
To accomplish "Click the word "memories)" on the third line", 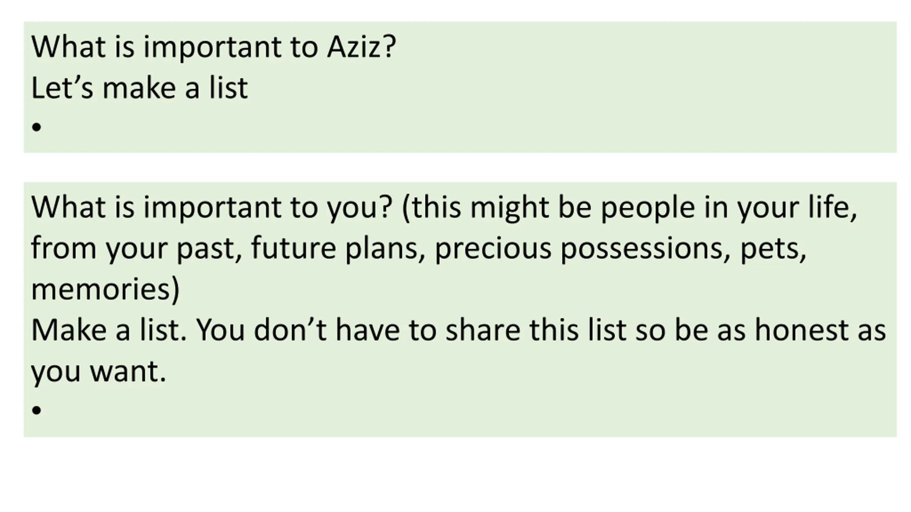I will pyautogui.click(x=105, y=289).
